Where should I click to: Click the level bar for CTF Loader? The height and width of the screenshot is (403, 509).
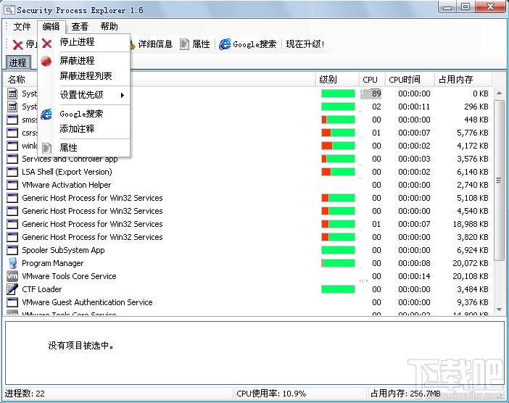[339, 289]
